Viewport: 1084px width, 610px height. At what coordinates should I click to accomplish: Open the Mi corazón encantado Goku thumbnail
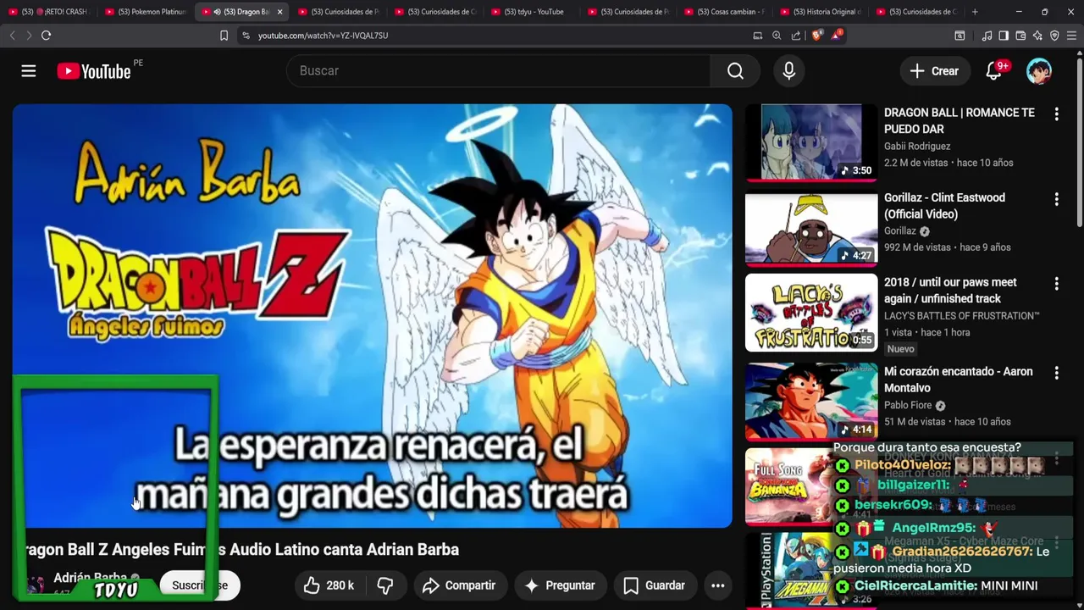[811, 402]
